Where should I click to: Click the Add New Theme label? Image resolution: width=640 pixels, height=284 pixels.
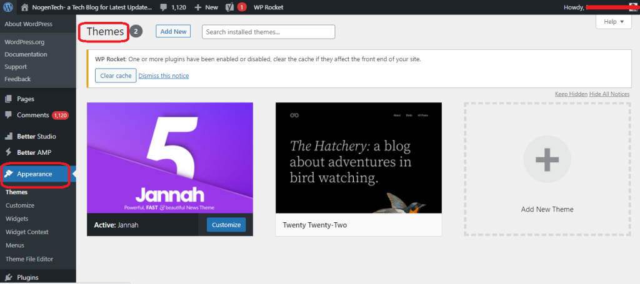click(x=547, y=210)
